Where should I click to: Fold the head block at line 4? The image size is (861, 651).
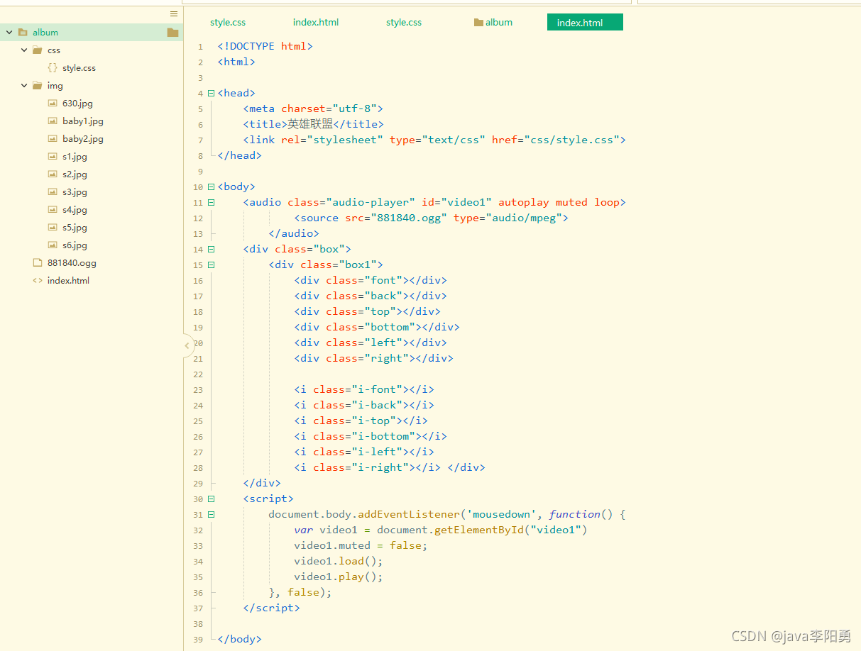click(x=211, y=93)
